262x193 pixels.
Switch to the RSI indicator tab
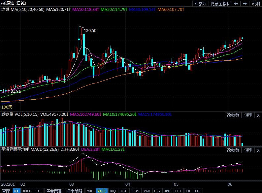(x=123, y=191)
